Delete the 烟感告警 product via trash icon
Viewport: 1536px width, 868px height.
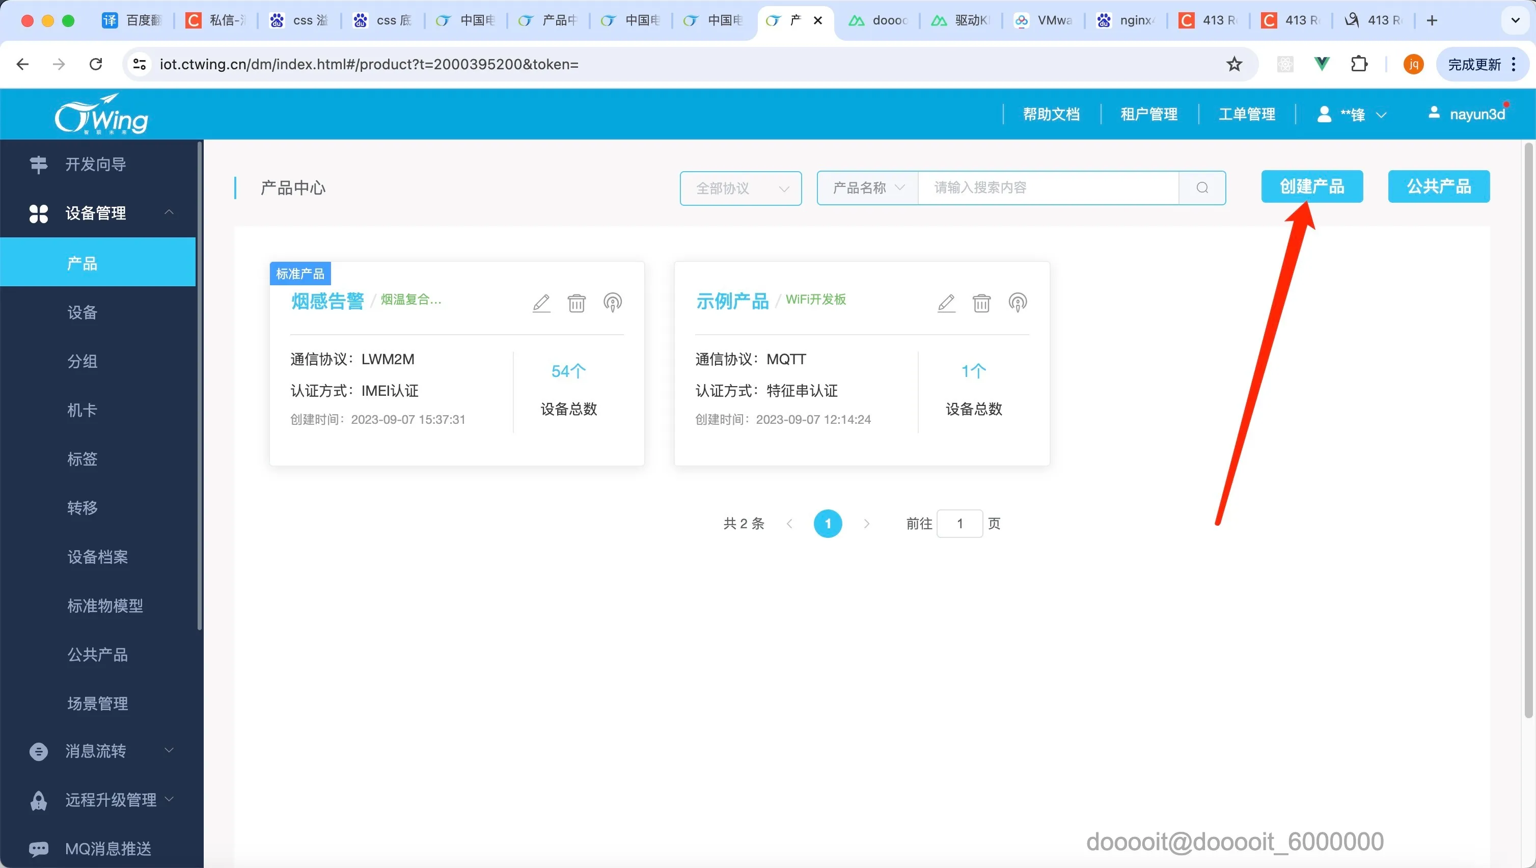click(x=576, y=303)
